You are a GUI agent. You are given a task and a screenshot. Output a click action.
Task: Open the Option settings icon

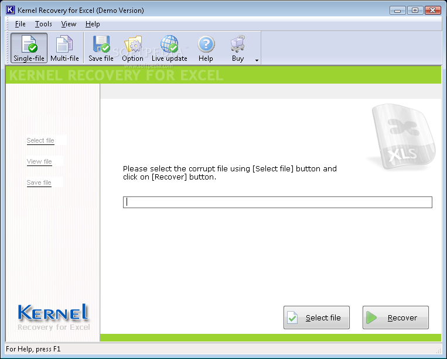(132, 48)
